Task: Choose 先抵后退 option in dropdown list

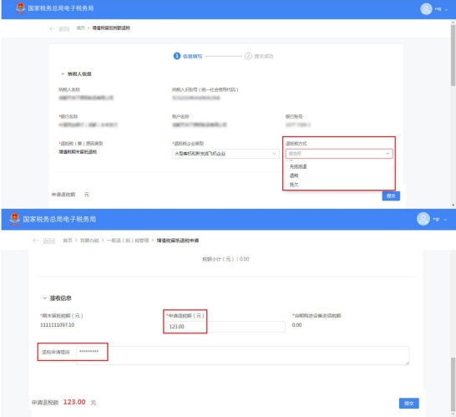Action: tap(298, 166)
